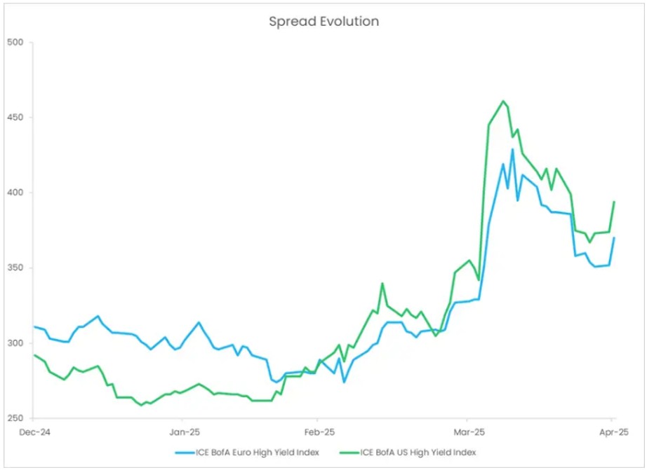Click the Dec-24 x-axis label
The width and height of the screenshot is (647, 470).
pyautogui.click(x=34, y=431)
